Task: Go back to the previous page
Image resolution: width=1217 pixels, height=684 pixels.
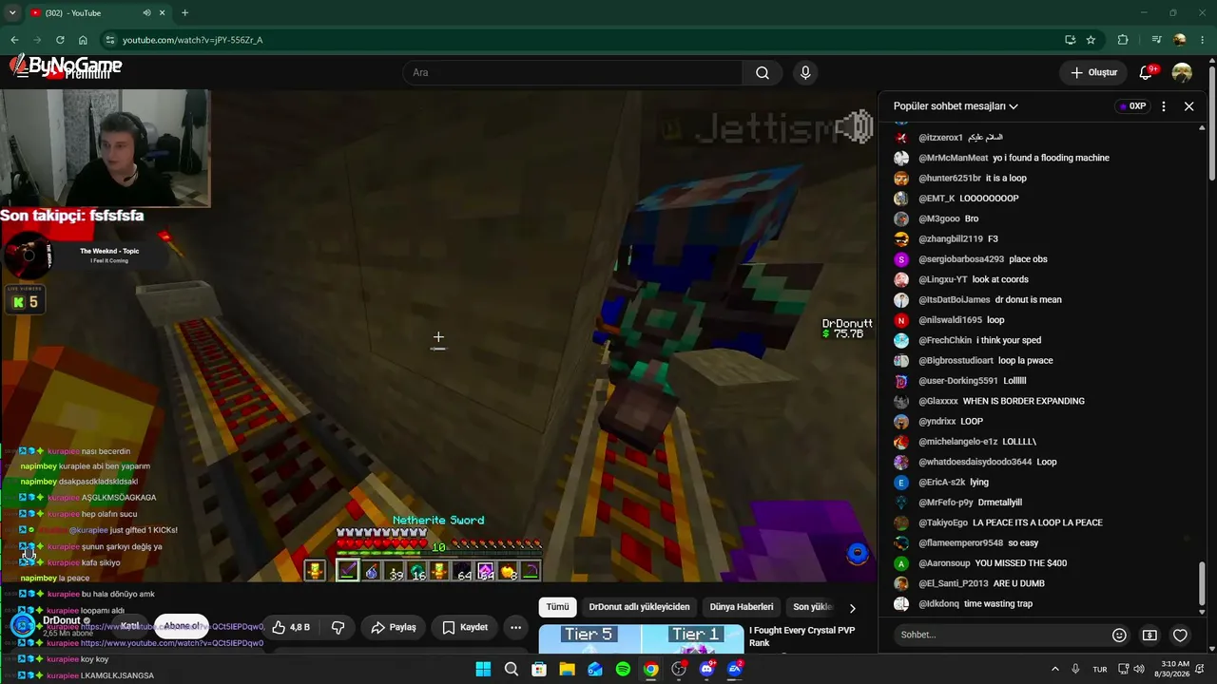Action: pos(14,40)
